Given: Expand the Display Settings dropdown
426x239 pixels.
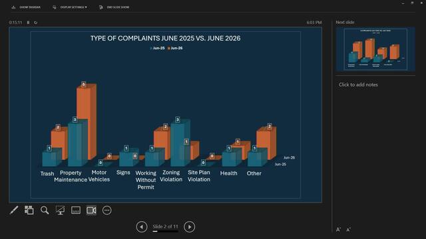Looking at the screenshot, I should [x=70, y=7].
